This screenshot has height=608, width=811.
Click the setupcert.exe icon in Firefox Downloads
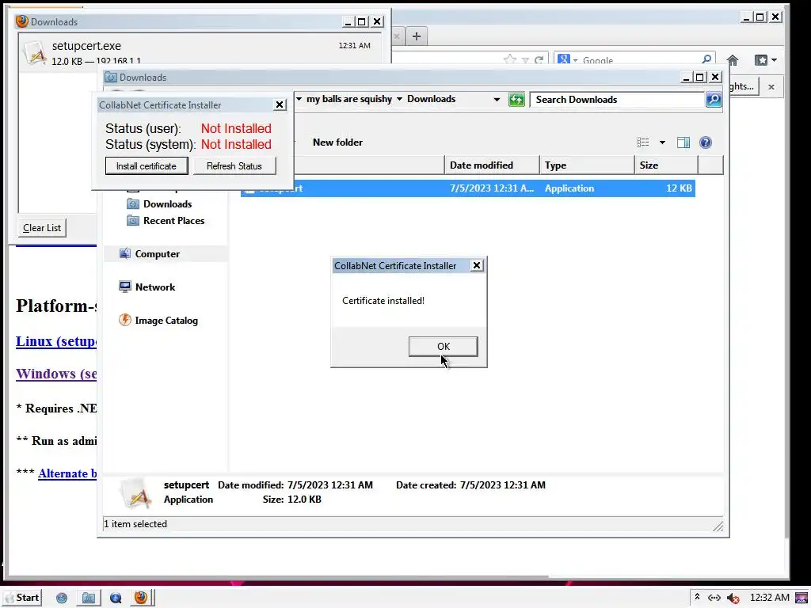pyautogui.click(x=35, y=53)
